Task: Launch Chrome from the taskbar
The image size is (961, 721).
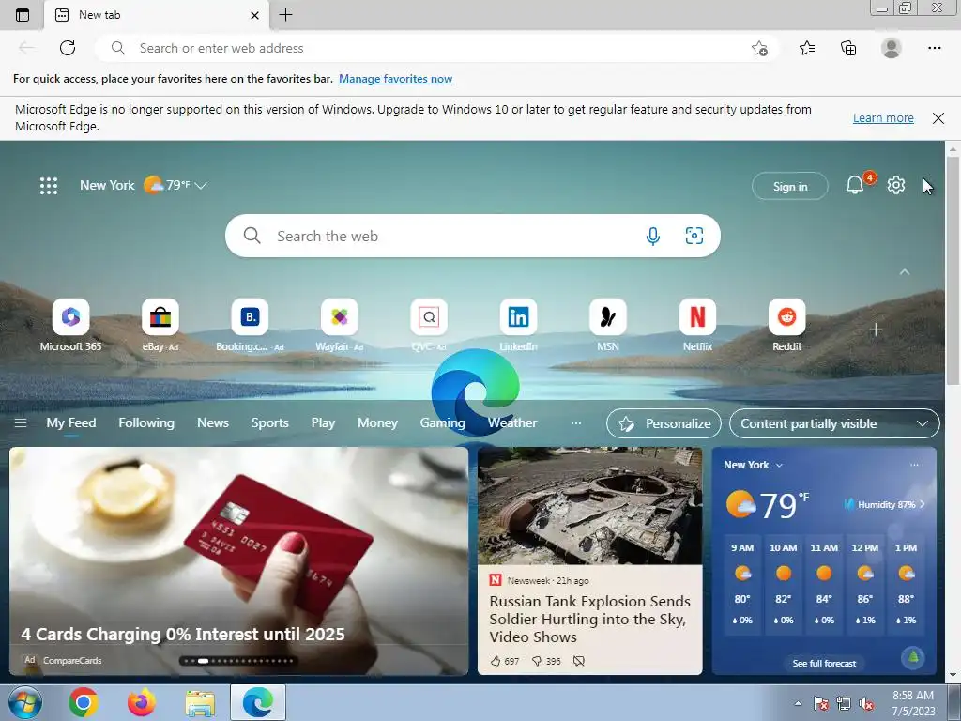Action: pyautogui.click(x=84, y=702)
